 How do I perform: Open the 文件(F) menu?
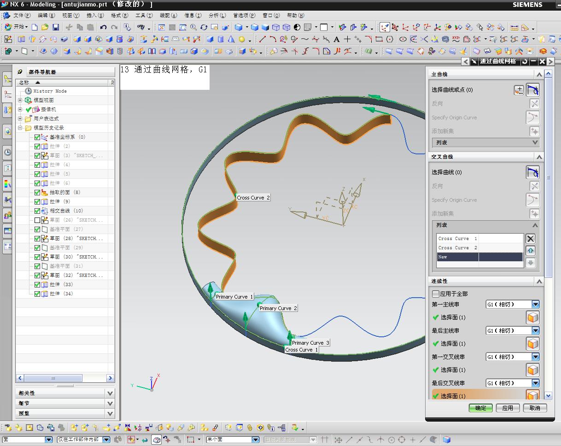(22, 15)
